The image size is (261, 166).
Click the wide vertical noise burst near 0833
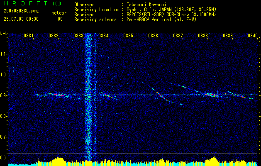coord(88,98)
